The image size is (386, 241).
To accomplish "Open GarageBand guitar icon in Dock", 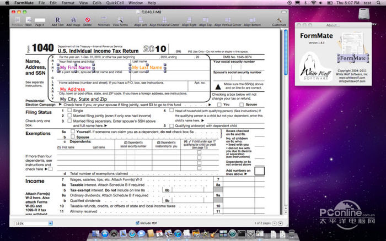I will click(x=214, y=233).
